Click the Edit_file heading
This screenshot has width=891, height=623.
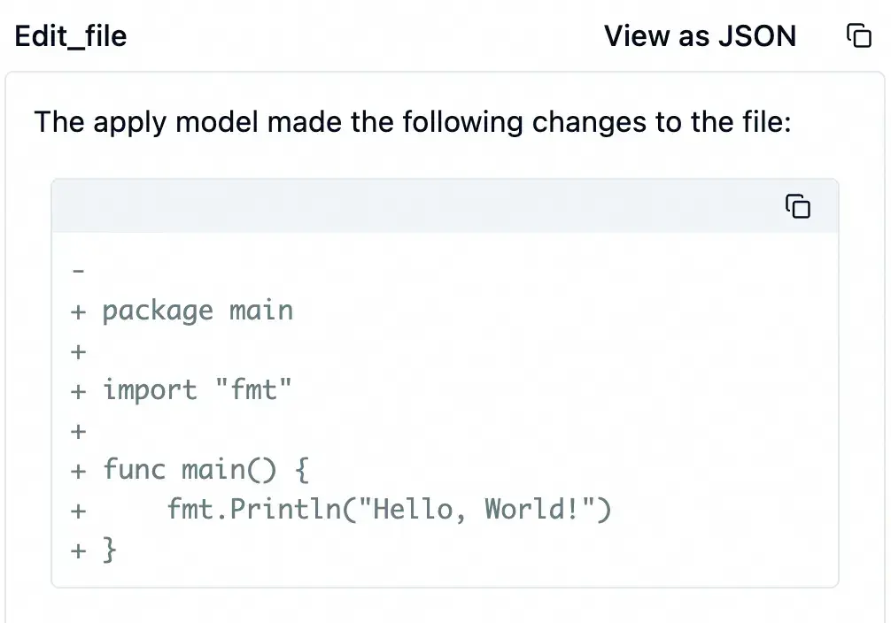pyautogui.click(x=71, y=35)
